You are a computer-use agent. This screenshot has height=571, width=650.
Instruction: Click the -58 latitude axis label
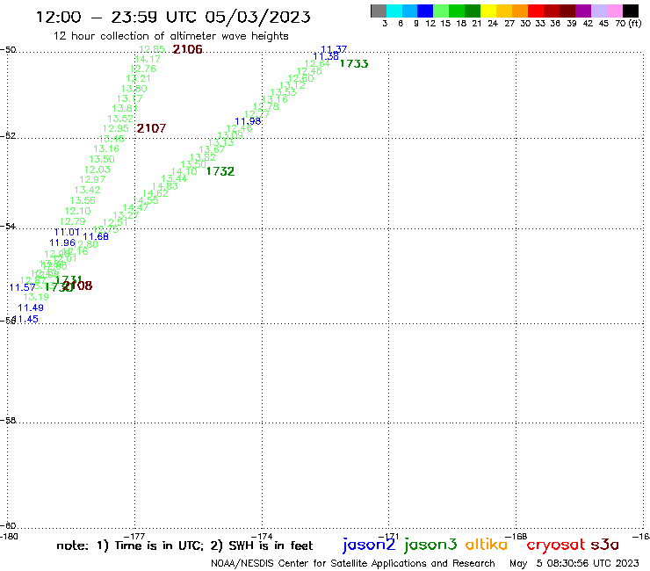(x=8, y=420)
